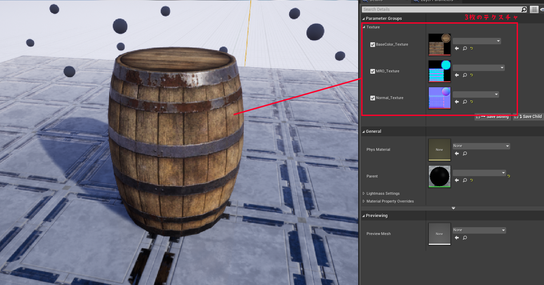This screenshot has width=544, height=285.
Task: Browse to Parent material magnifier icon
Action: click(465, 180)
